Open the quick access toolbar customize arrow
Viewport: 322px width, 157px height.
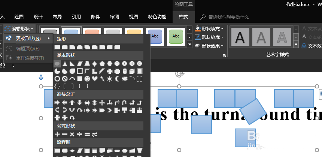click(13, 66)
